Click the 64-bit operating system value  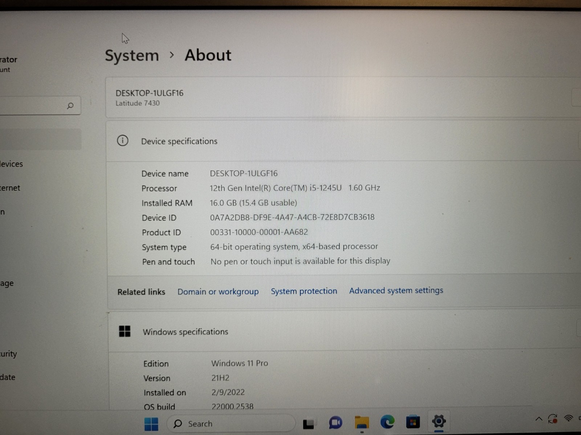click(294, 246)
